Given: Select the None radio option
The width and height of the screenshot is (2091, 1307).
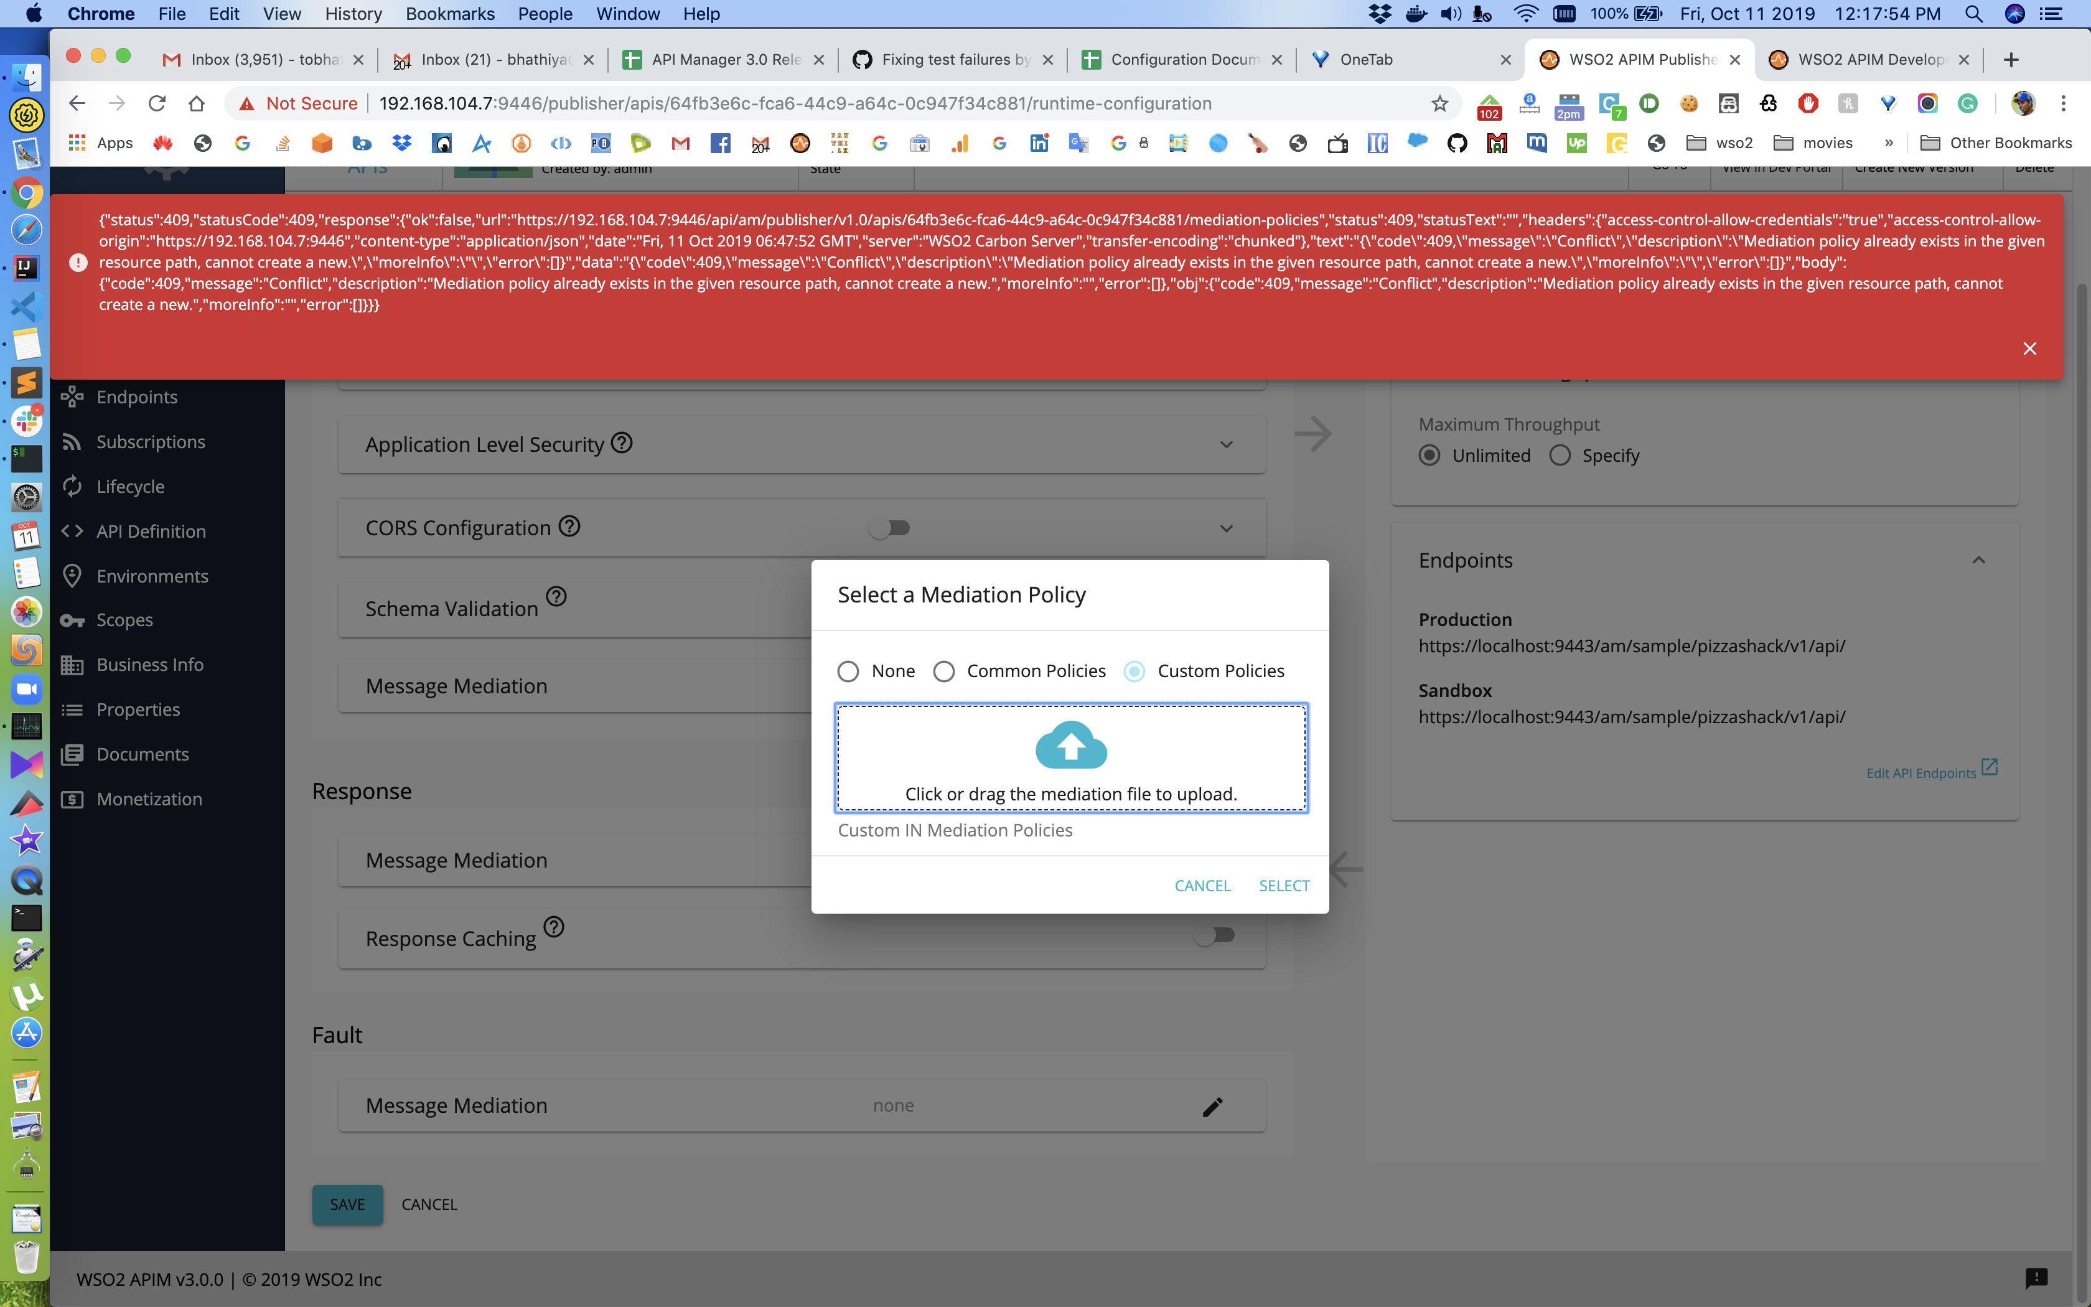Looking at the screenshot, I should pos(848,672).
